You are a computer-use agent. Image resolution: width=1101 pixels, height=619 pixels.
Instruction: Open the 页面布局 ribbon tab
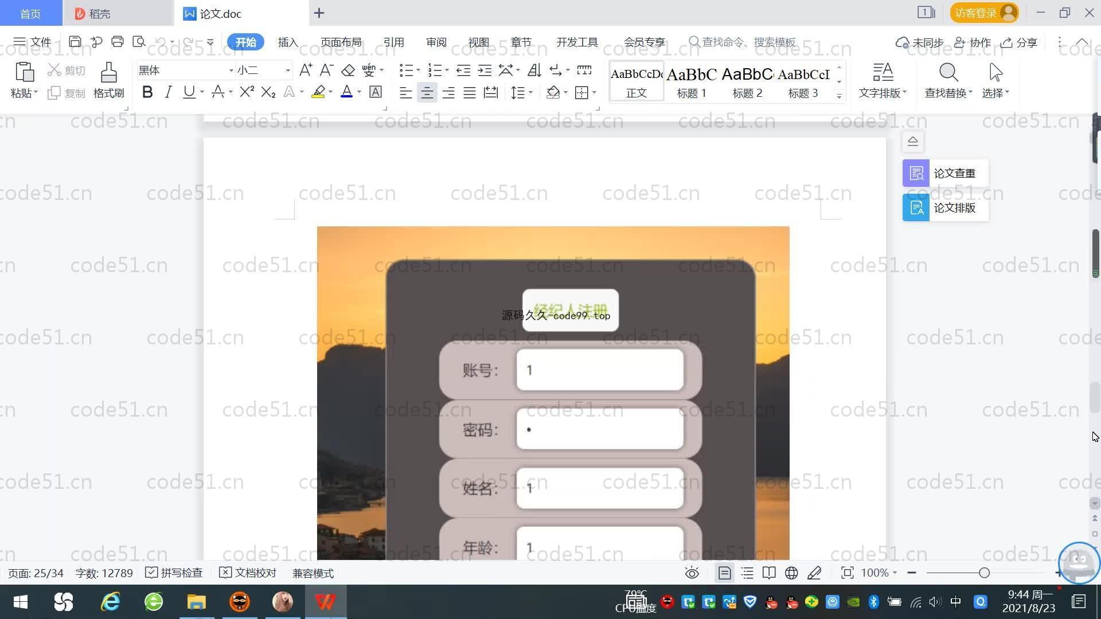pyautogui.click(x=341, y=42)
